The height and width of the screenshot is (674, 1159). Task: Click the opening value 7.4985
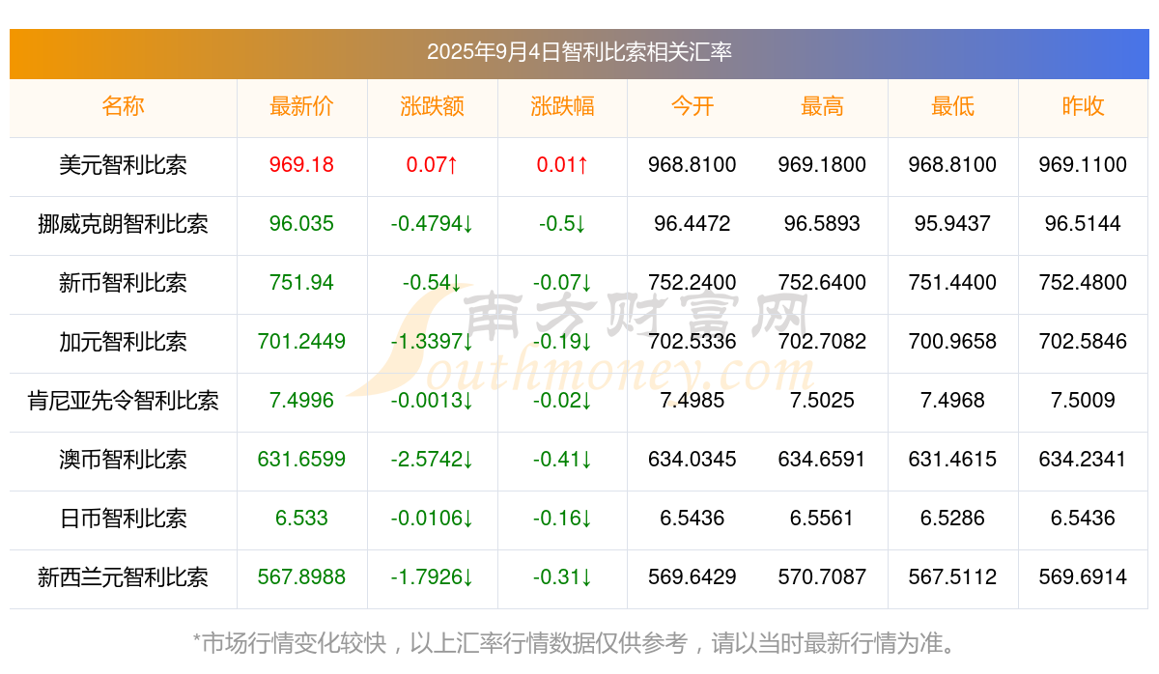(x=693, y=401)
